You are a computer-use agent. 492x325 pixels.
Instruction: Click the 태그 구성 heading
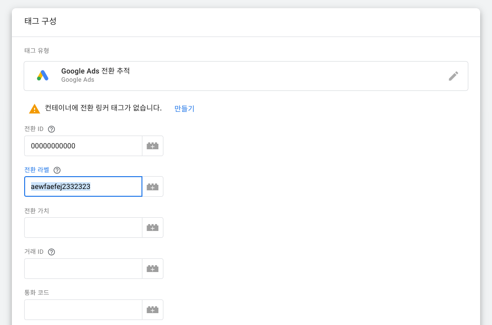coord(41,21)
